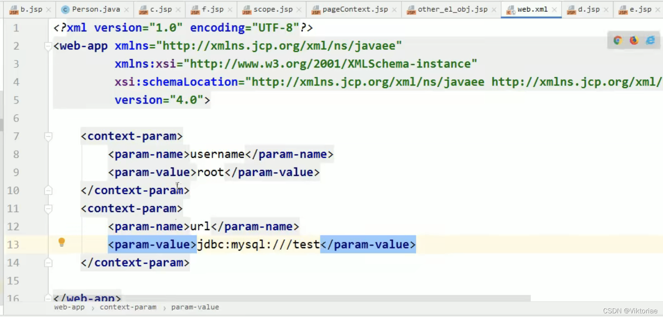Open page in Firefox browser icon
The height and width of the screenshot is (317, 663).
[634, 40]
